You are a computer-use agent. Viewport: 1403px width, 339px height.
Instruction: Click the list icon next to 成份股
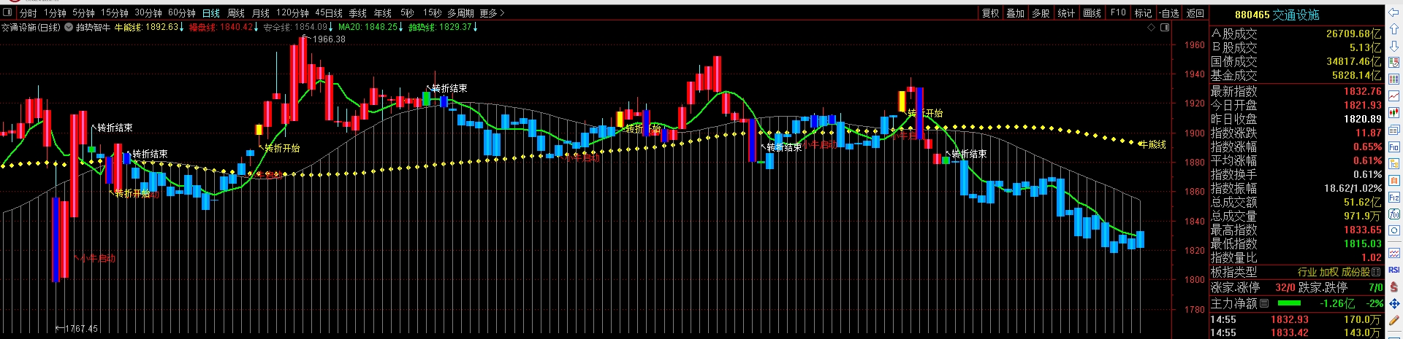1376,271
